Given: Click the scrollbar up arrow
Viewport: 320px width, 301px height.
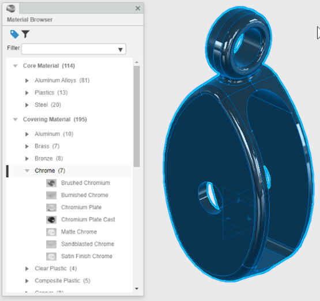Looking at the screenshot, I should pos(137,62).
